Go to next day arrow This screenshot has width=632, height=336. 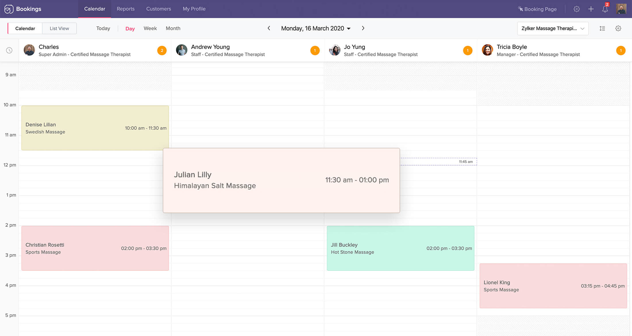(x=363, y=28)
